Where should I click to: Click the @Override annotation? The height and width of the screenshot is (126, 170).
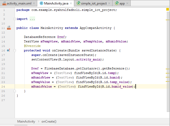pos(32,46)
